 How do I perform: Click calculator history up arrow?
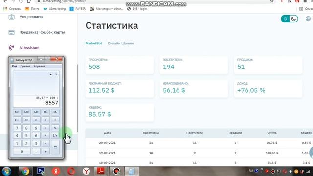(51, 74)
